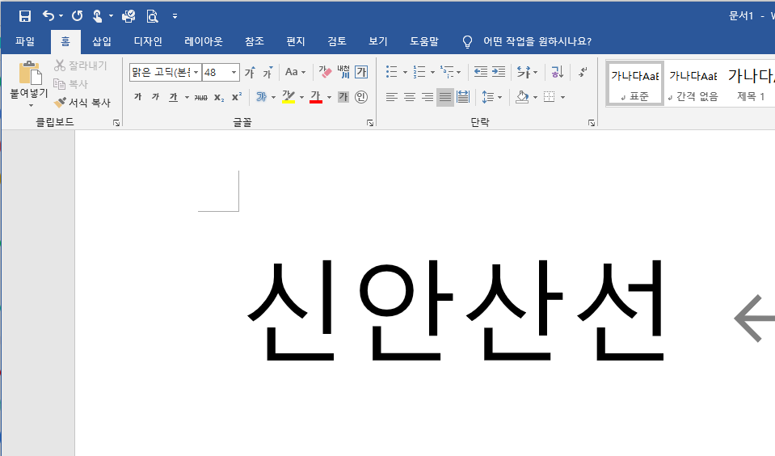The height and width of the screenshot is (456, 775).
Task: Switch to the 보기 tab
Action: tap(378, 41)
